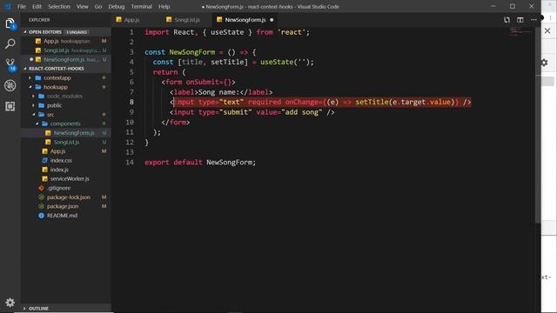Collapse the hooksapp folder

click(x=56, y=87)
